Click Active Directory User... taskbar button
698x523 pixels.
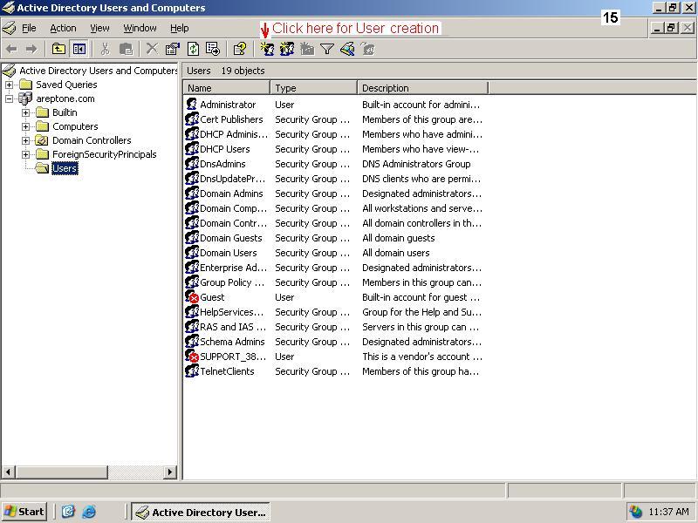pyautogui.click(x=201, y=513)
